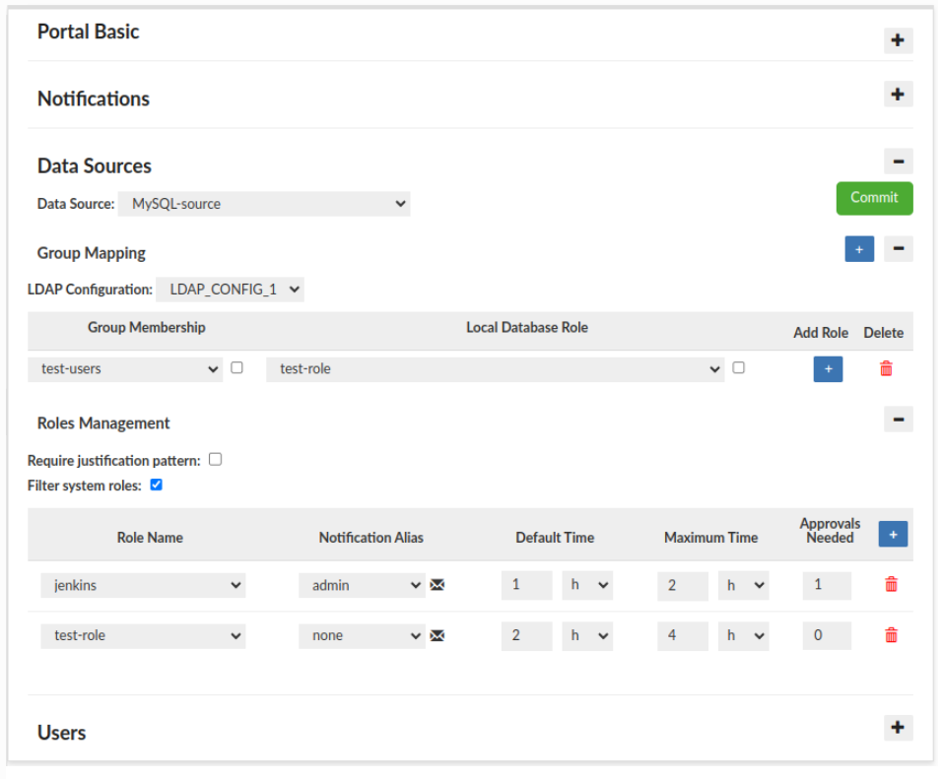Image resolution: width=942 pixels, height=779 pixels.
Task: Open Notification Alias dropdown for jenkins
Action: point(362,585)
